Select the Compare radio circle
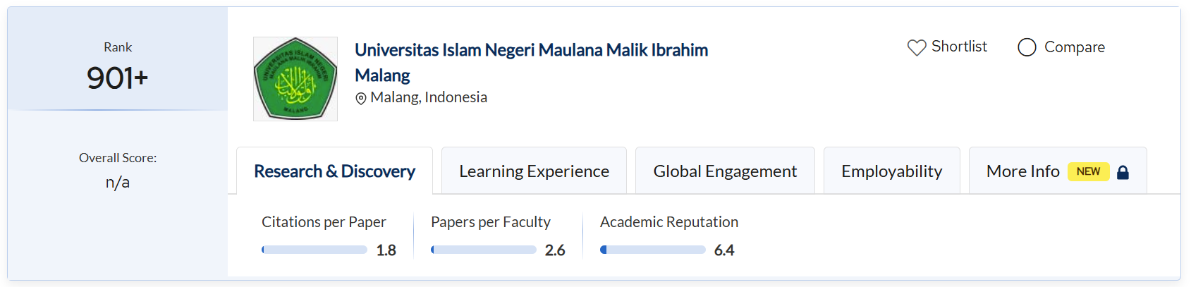Screen dimensions: 1191x287 [1027, 47]
